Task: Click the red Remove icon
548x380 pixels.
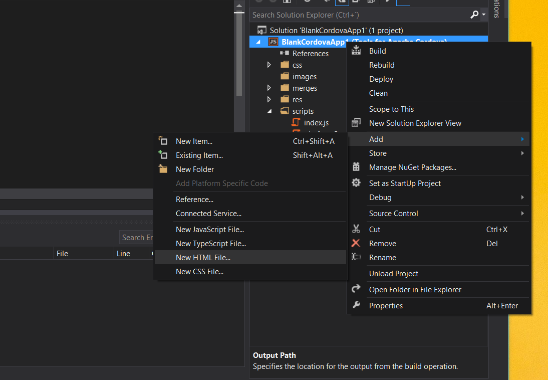Action: coord(356,243)
